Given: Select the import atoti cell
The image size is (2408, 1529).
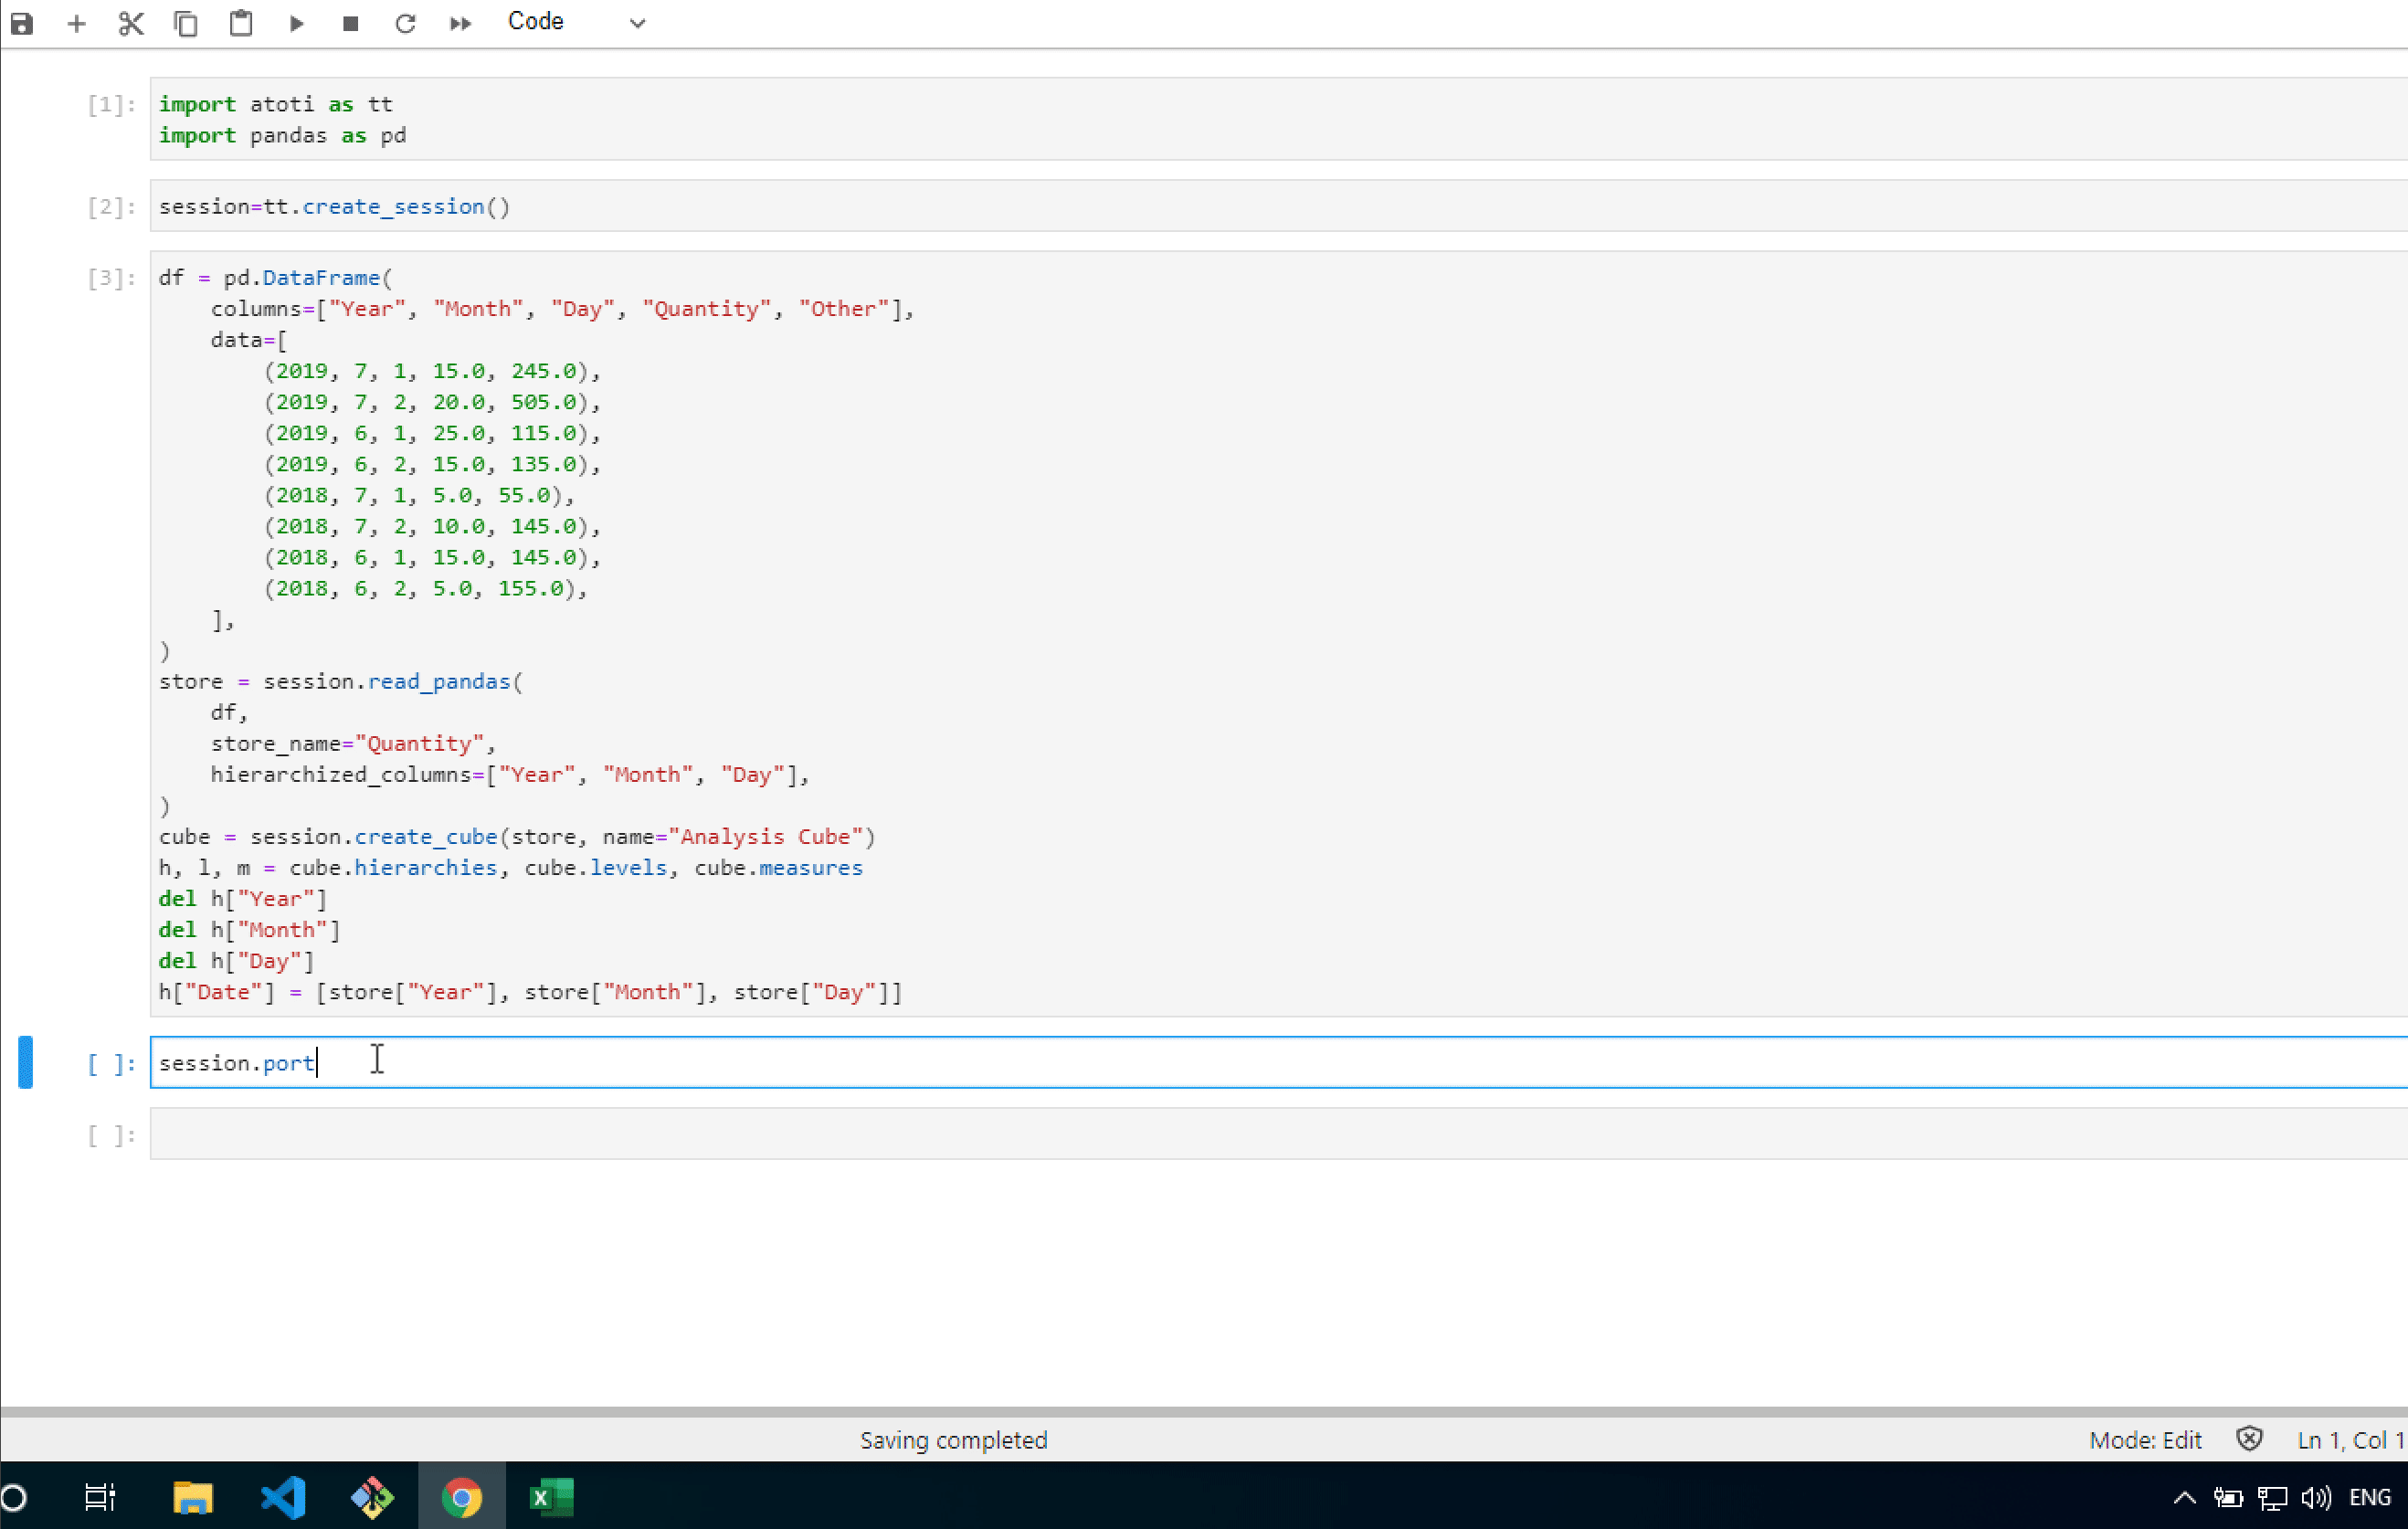Looking at the screenshot, I should (x=1200, y=119).
